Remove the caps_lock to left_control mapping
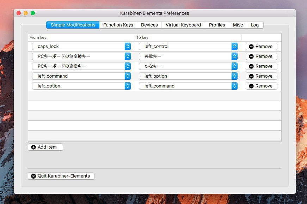The height and width of the screenshot is (204, 307). [x=261, y=47]
